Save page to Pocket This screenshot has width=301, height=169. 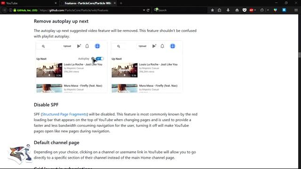[245, 10]
